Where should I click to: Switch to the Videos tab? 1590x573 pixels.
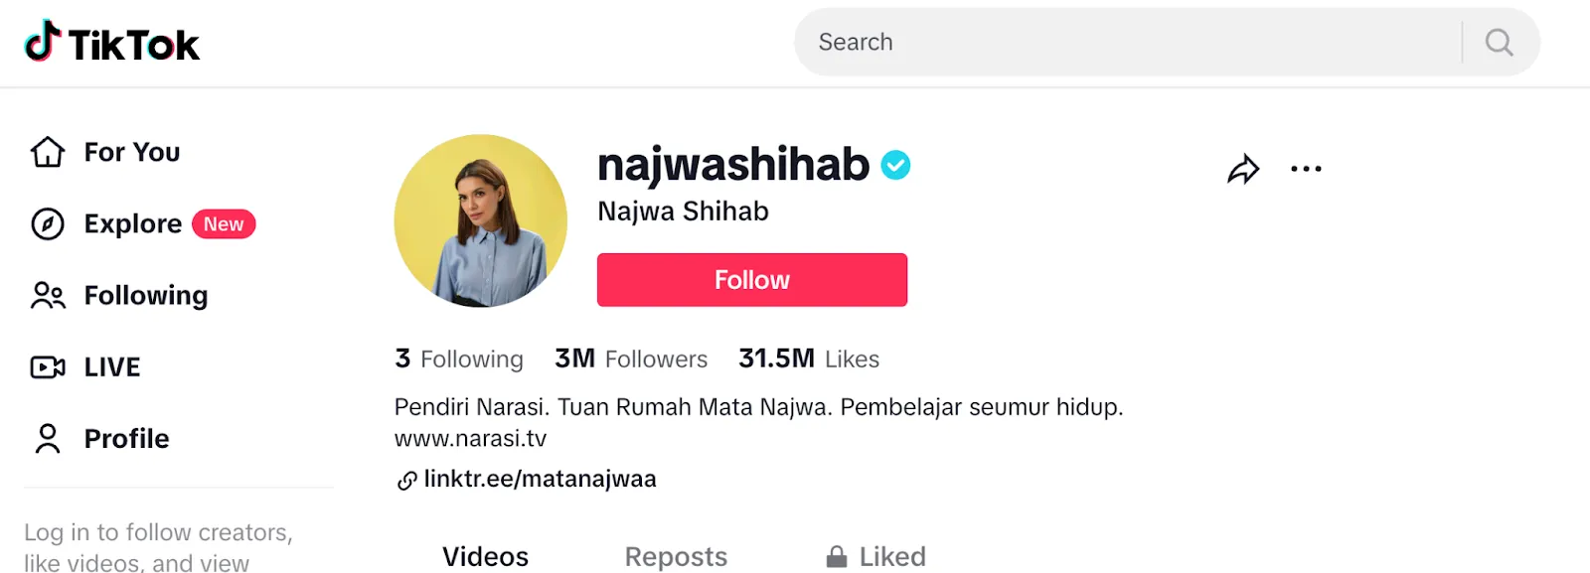pyautogui.click(x=485, y=556)
